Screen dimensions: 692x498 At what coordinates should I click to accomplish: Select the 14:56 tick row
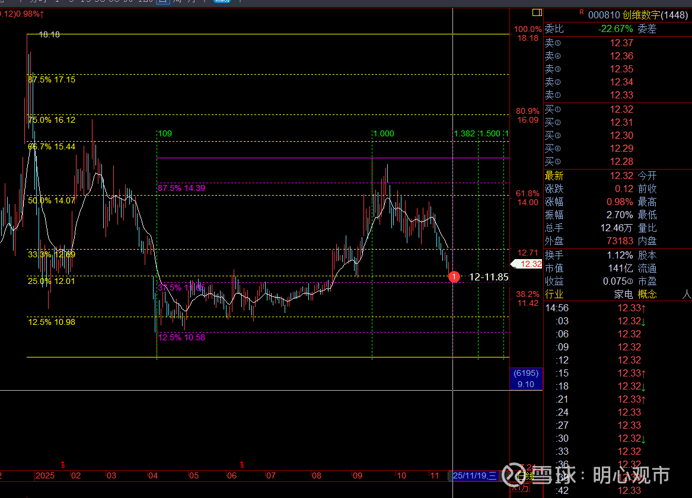tap(618, 308)
